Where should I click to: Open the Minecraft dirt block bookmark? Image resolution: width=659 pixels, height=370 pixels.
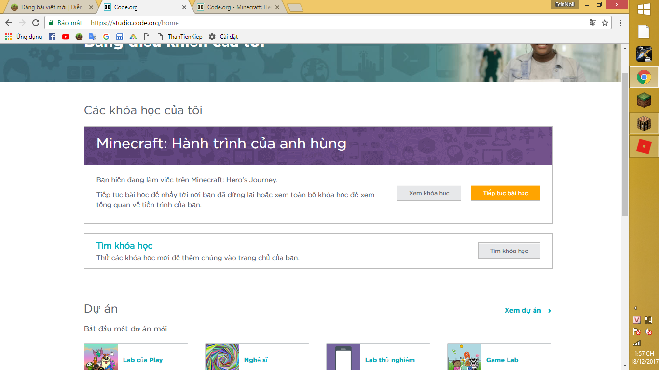79,37
